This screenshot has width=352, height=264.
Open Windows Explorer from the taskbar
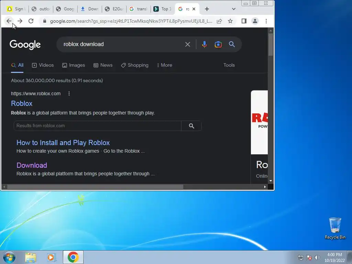(31, 257)
